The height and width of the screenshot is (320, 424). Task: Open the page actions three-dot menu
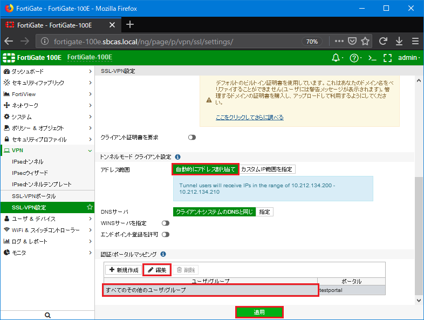(339, 41)
